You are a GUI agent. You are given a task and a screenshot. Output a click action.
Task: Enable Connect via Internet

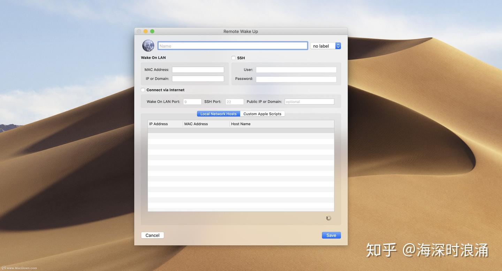pos(143,90)
